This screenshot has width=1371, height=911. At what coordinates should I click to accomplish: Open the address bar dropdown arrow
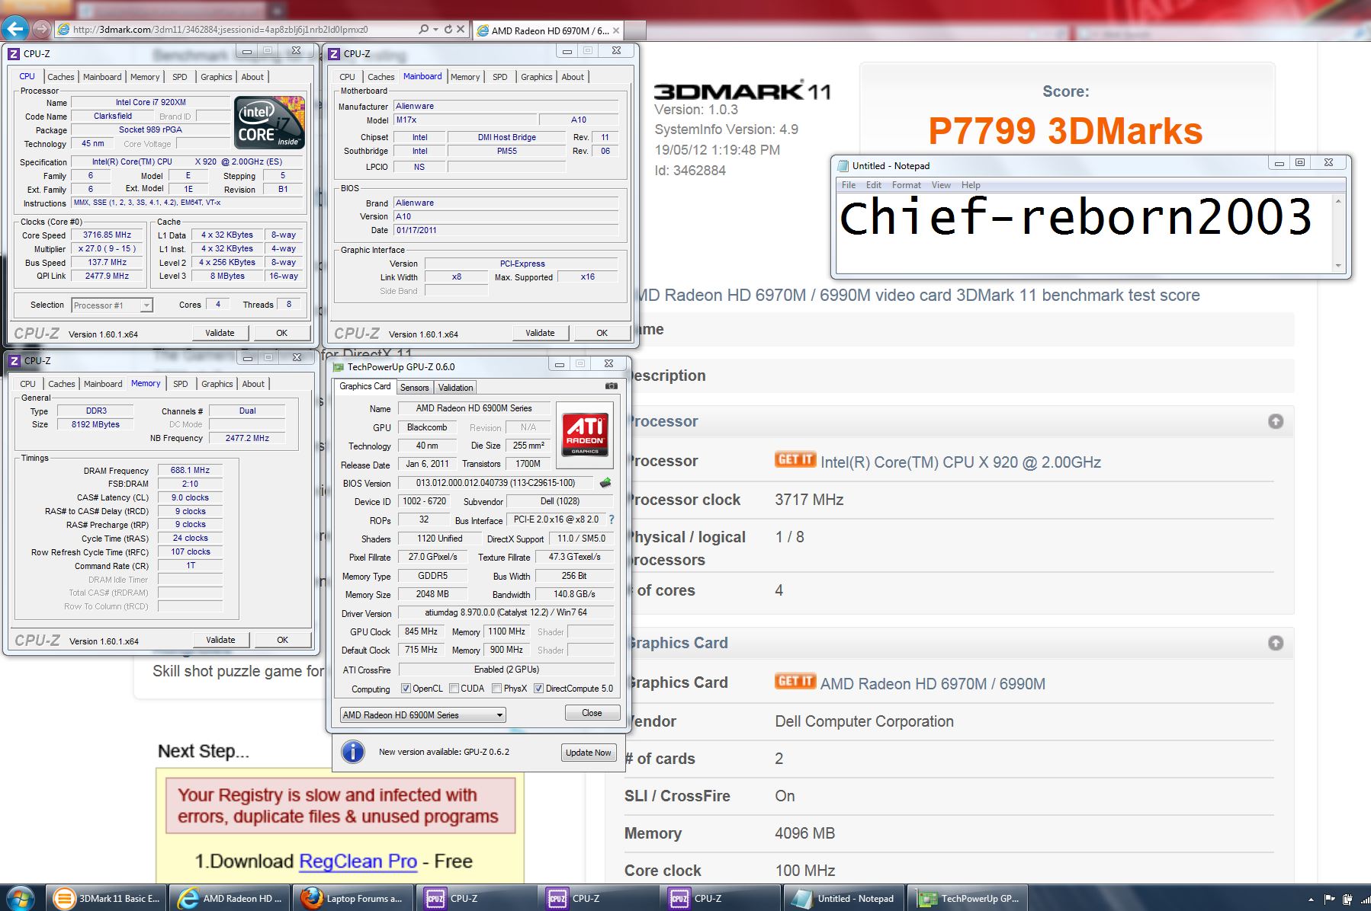[x=435, y=30]
